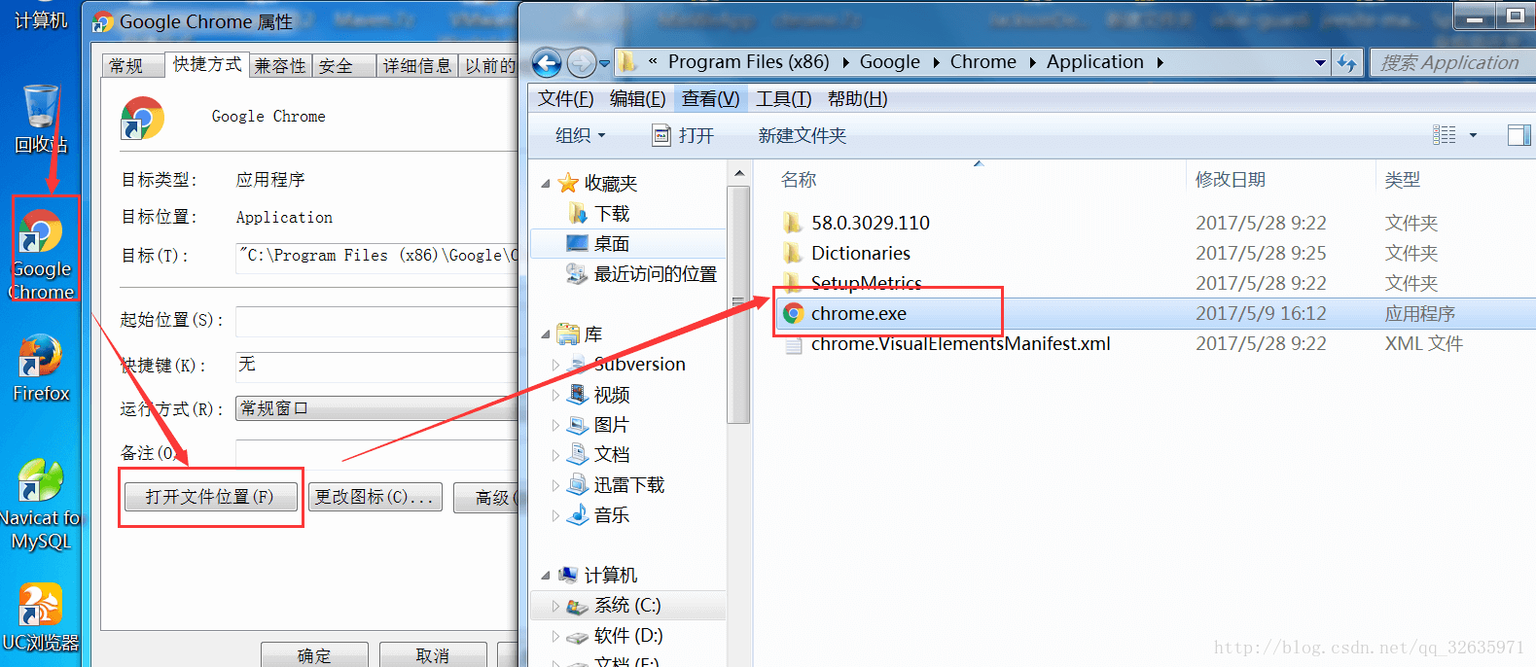1536x667 pixels.
Task: Click the 起始位置 input field
Action: click(377, 320)
